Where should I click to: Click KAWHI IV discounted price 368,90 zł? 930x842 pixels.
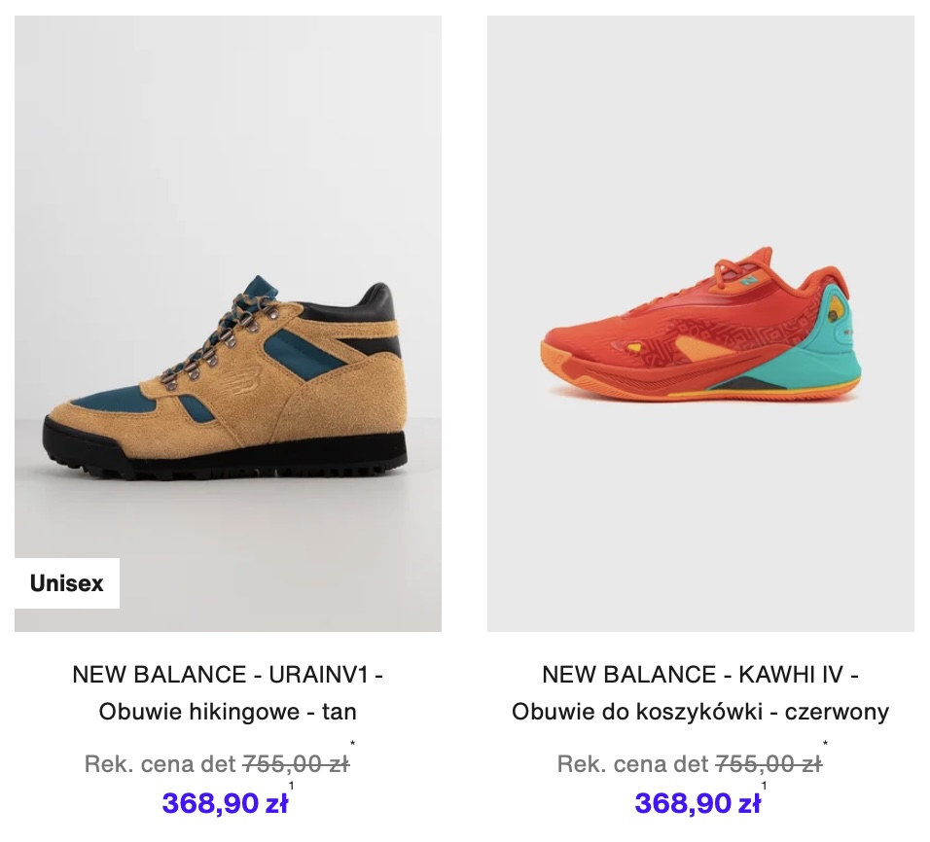coord(697,803)
